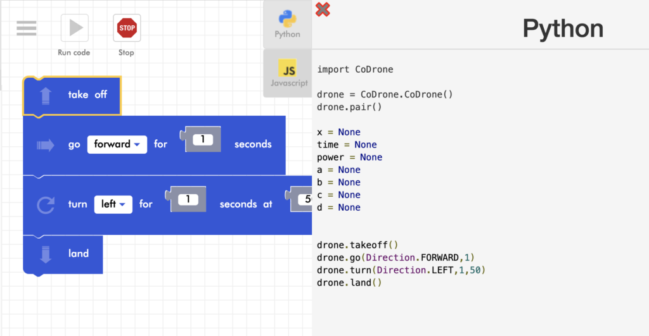649x336 pixels.
Task: Switch to the Javascript code tab
Action: coord(288,73)
